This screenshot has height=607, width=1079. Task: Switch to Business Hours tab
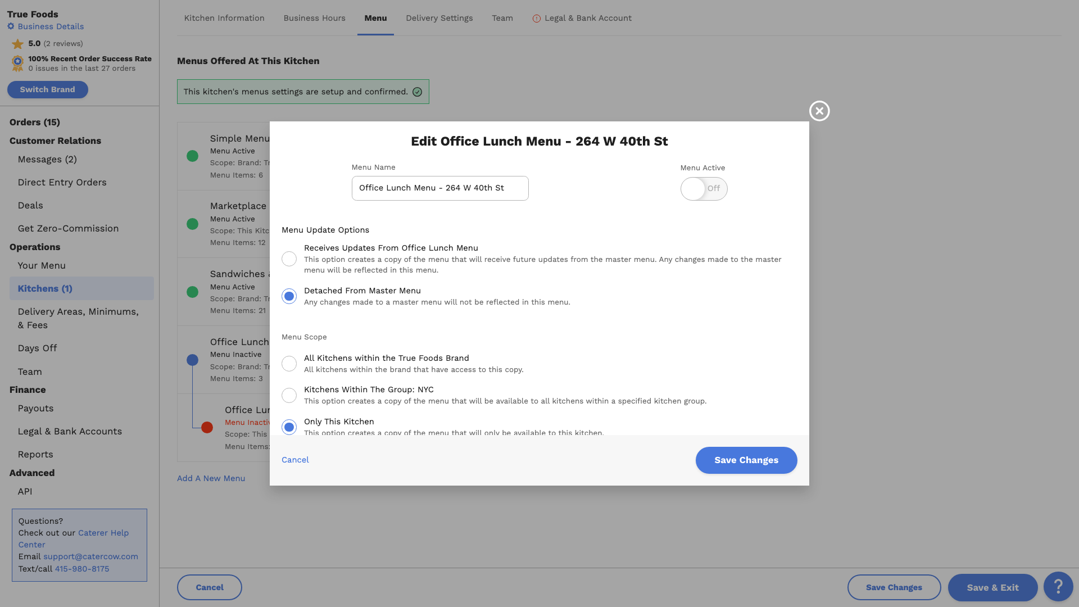click(314, 18)
